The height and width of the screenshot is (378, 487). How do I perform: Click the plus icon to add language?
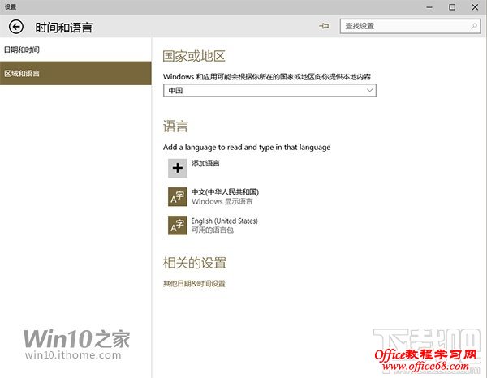177,168
